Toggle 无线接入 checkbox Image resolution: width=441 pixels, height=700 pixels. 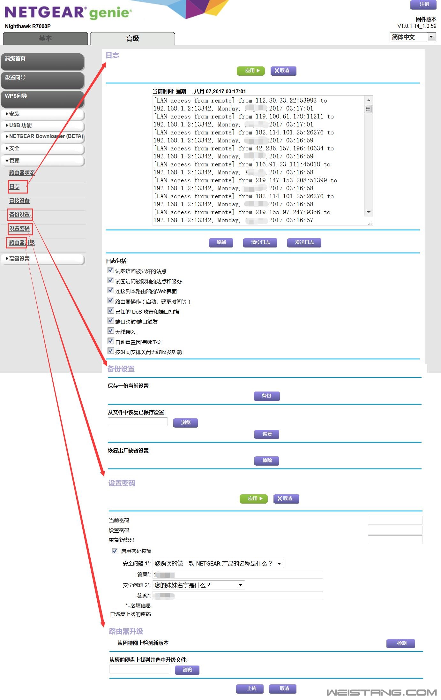(111, 331)
